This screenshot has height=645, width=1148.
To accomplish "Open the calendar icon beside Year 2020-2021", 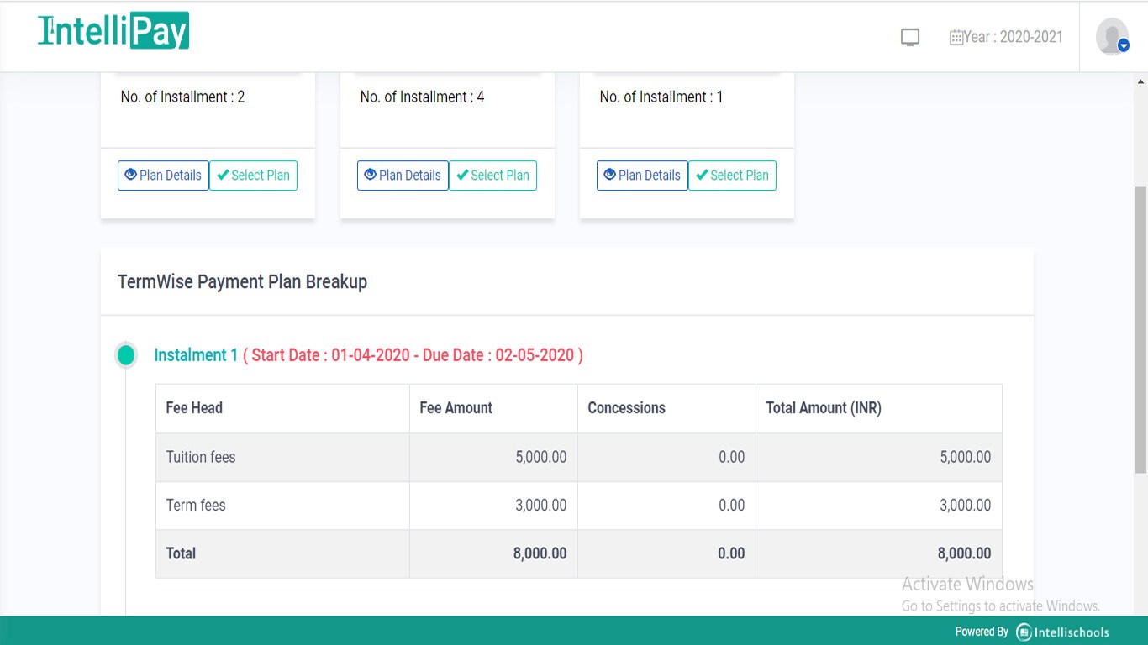I will [x=957, y=36].
